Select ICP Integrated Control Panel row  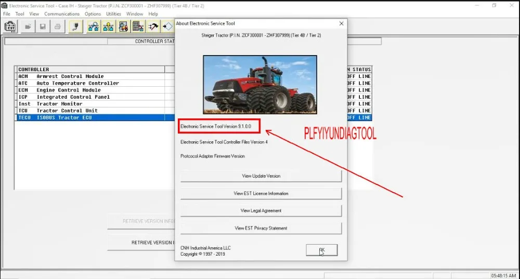[x=95, y=97]
